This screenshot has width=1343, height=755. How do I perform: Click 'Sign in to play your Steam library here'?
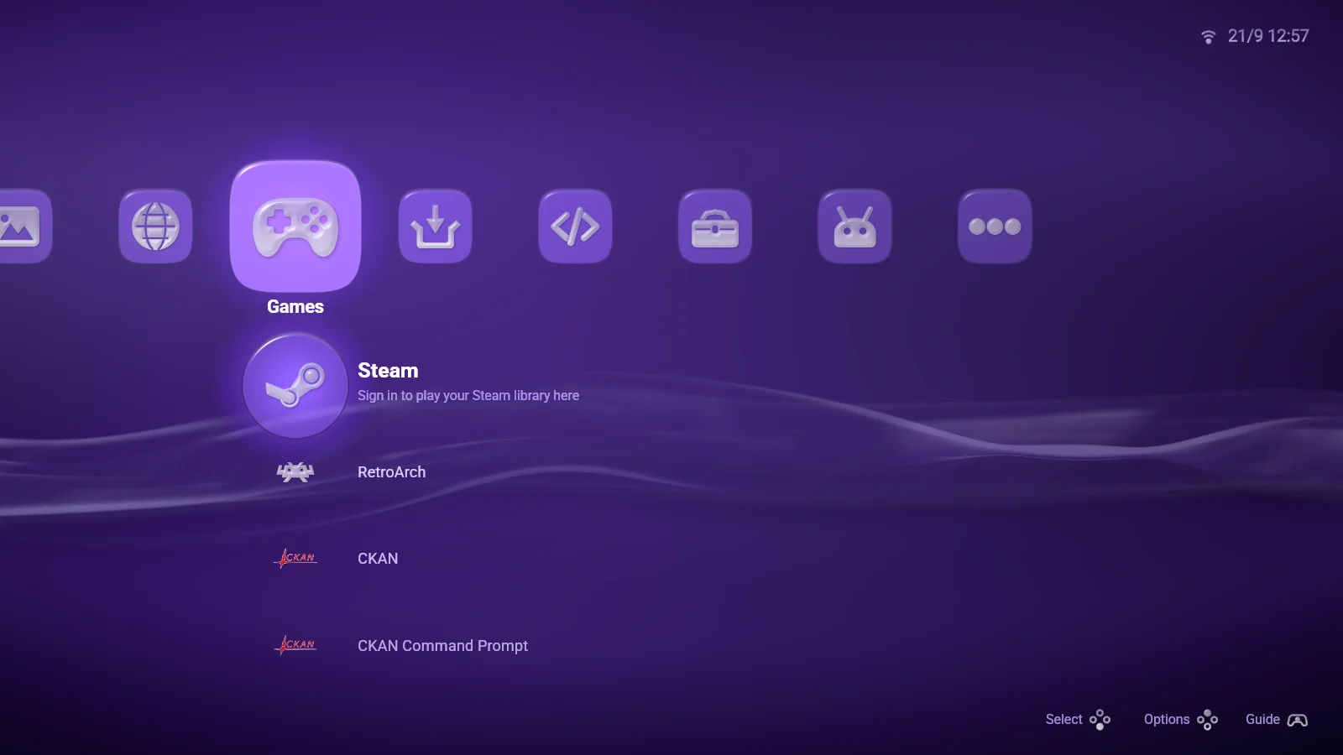[x=468, y=395]
